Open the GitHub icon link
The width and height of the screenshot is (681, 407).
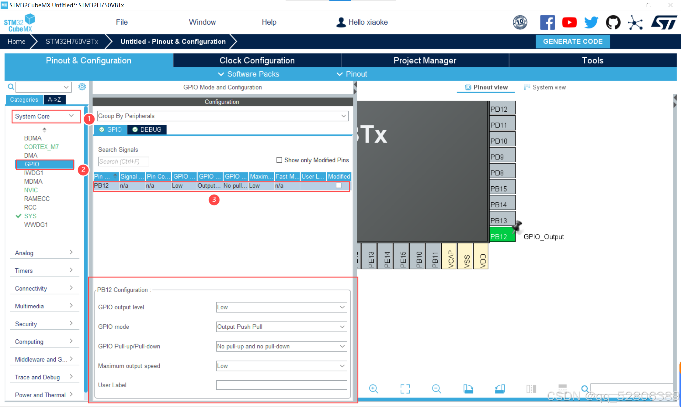tap(613, 22)
